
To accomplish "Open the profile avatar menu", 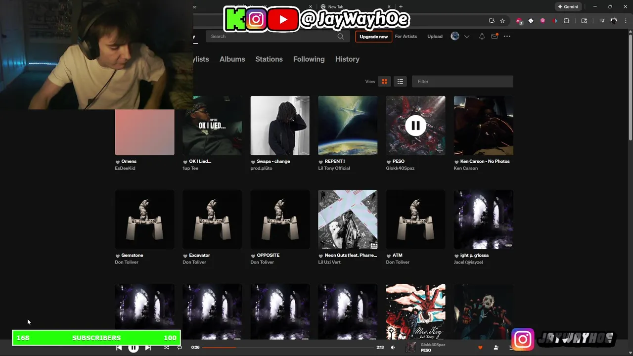I will (x=455, y=37).
